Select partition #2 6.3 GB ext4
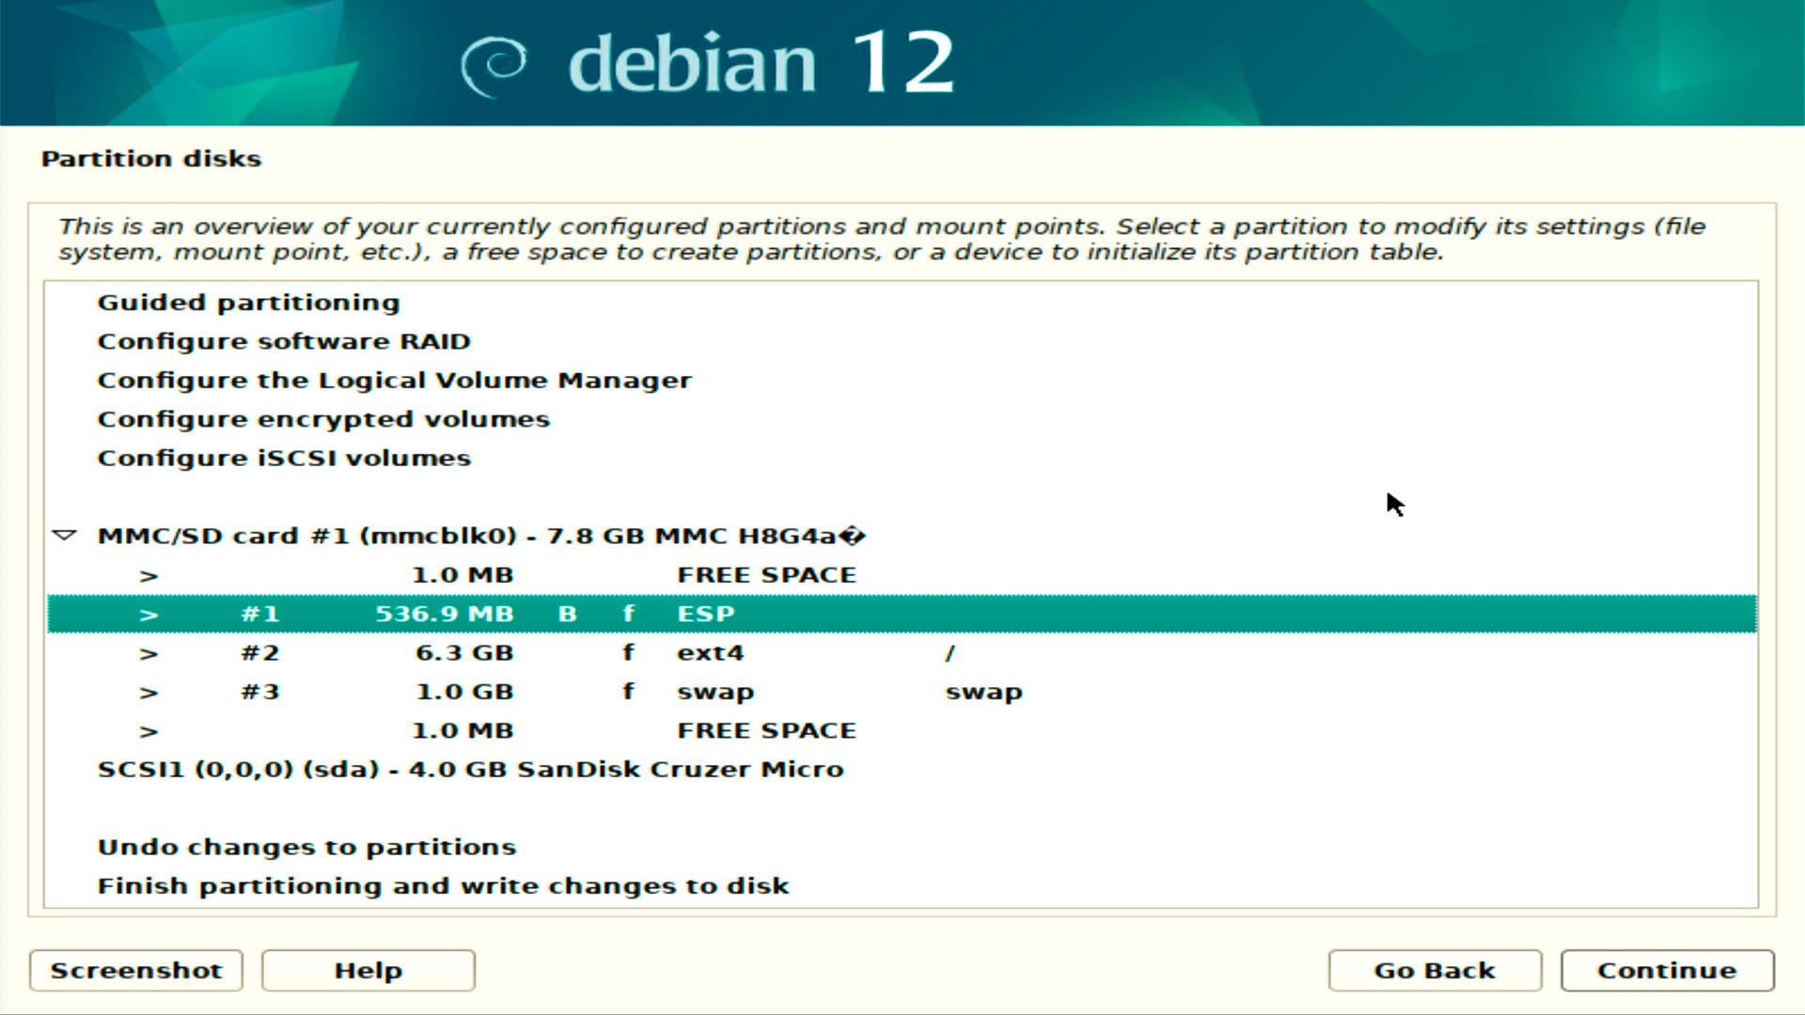 (x=901, y=652)
